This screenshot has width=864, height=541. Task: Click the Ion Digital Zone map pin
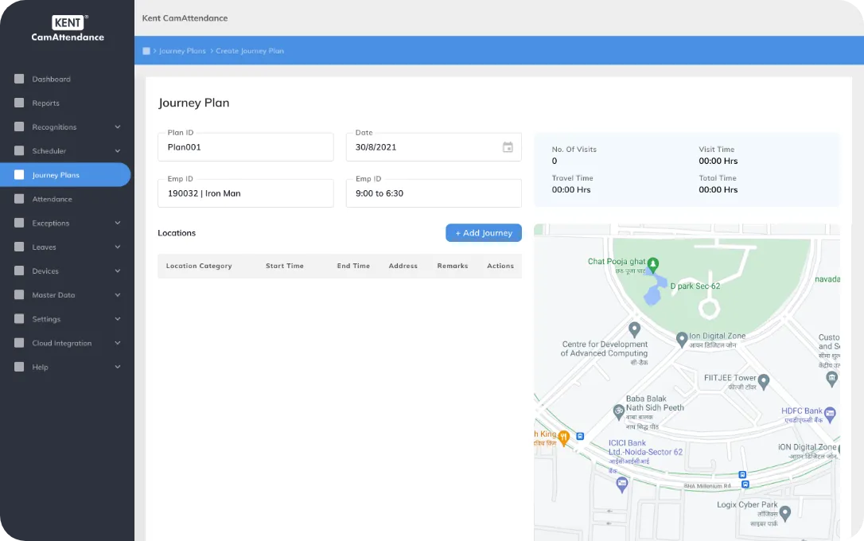[682, 340]
